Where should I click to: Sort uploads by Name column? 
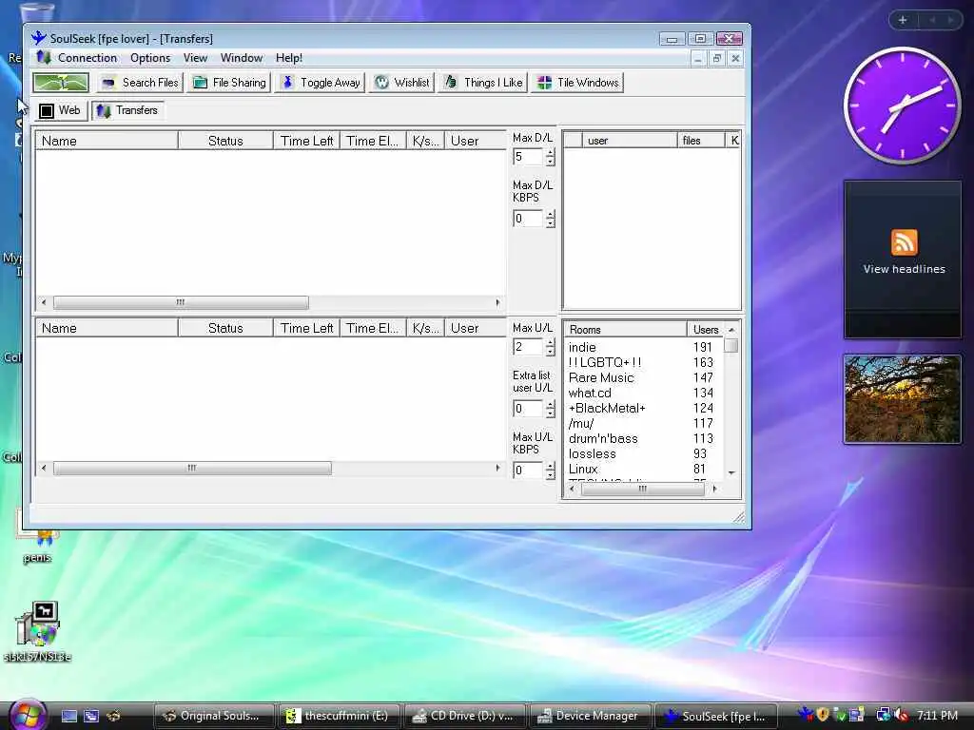coord(107,328)
